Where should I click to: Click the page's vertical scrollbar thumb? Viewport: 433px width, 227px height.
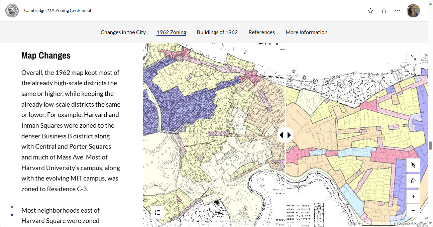pos(430,146)
